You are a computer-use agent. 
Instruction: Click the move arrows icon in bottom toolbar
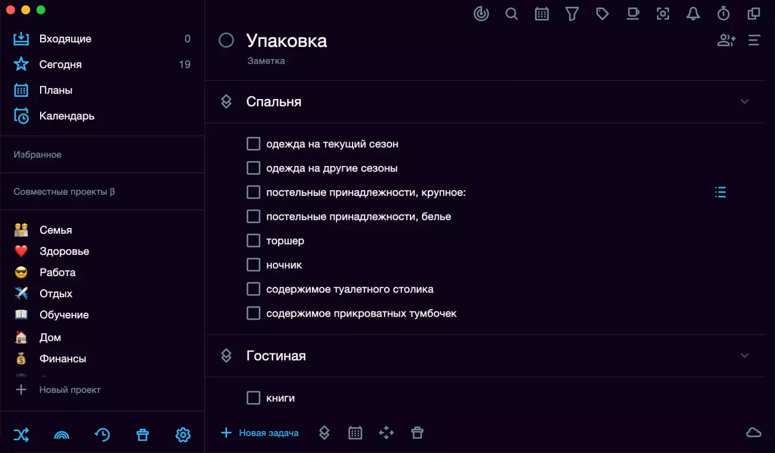[386, 433]
